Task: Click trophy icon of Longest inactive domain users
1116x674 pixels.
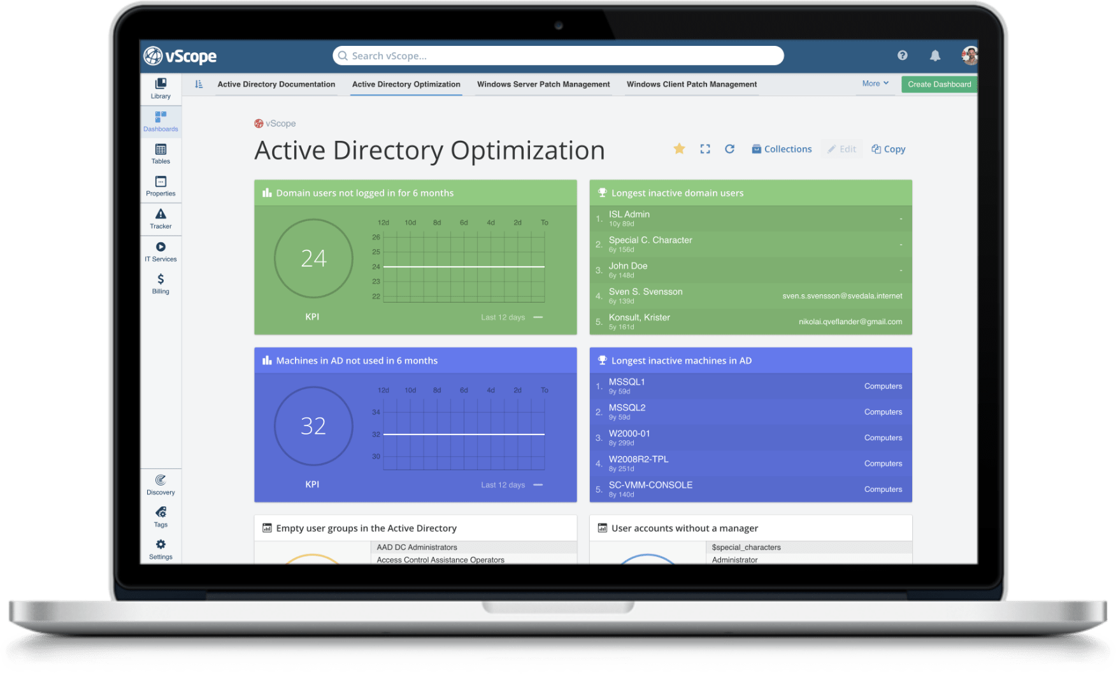Action: point(602,192)
